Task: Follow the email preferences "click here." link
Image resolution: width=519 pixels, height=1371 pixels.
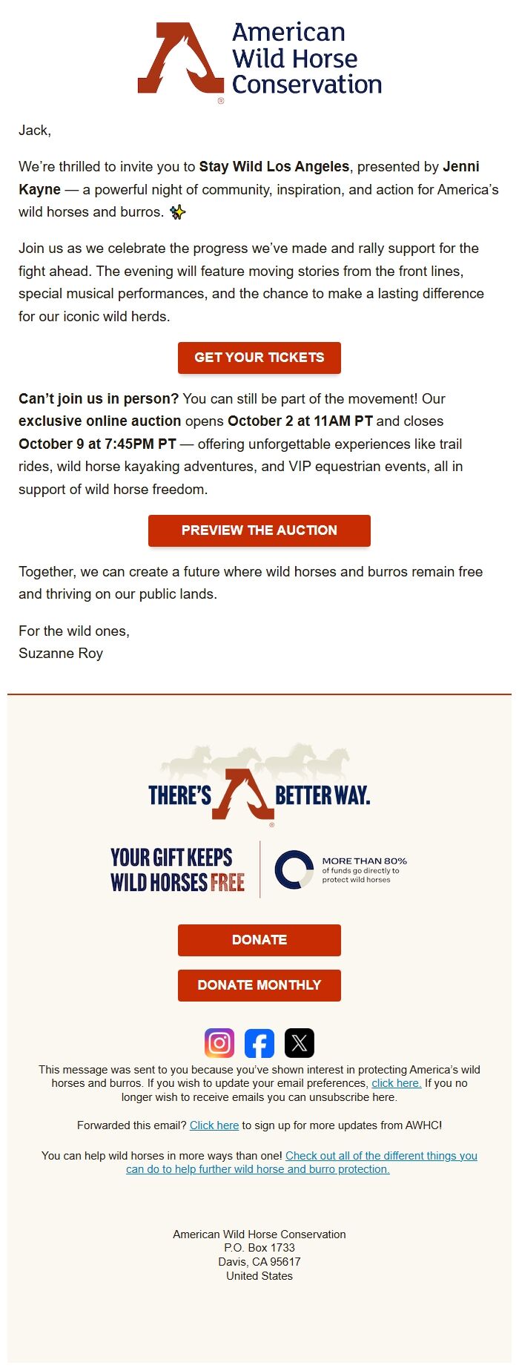Action: coord(396,1083)
